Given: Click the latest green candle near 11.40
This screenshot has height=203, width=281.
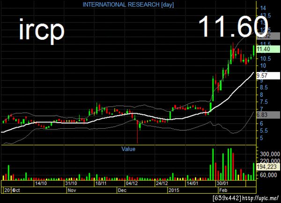Looking at the screenshot, I should pos(254,51).
